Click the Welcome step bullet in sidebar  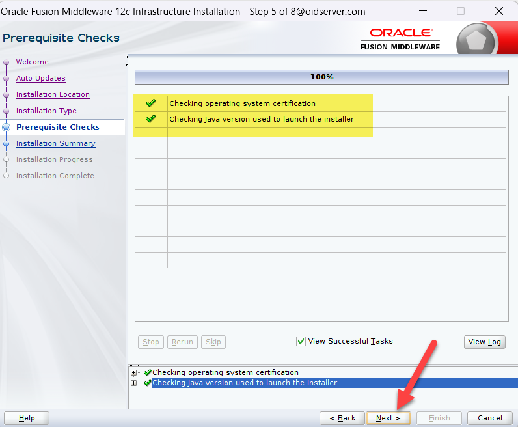click(7, 62)
